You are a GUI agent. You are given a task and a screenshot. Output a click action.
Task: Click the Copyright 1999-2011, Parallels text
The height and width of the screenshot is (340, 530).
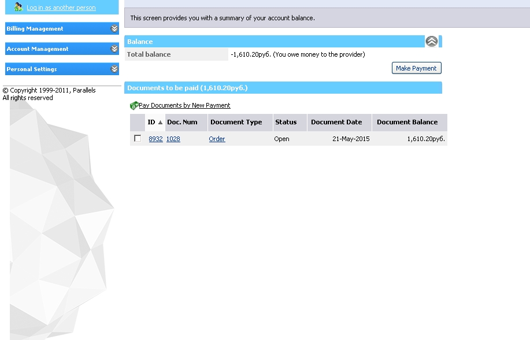(x=49, y=90)
